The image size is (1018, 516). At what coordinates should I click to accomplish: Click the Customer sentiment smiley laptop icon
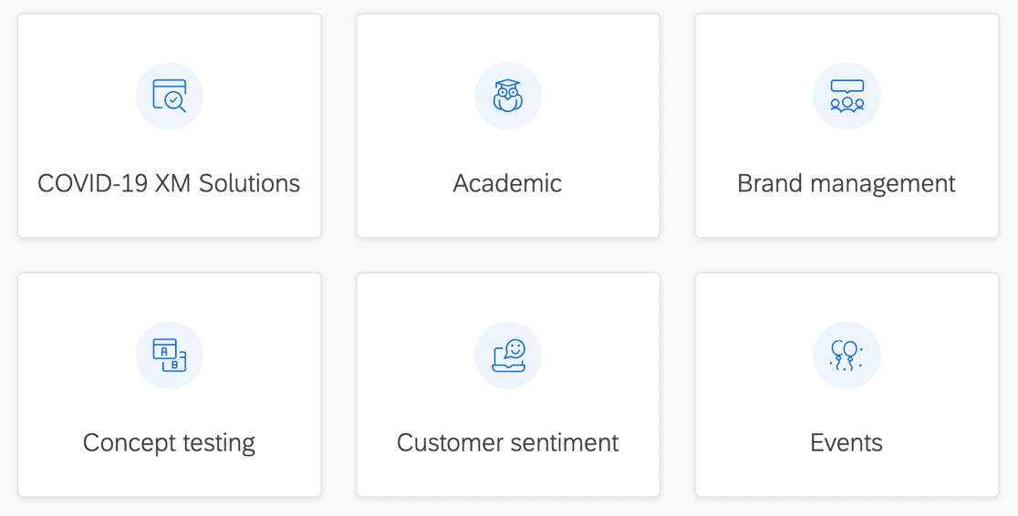point(508,355)
